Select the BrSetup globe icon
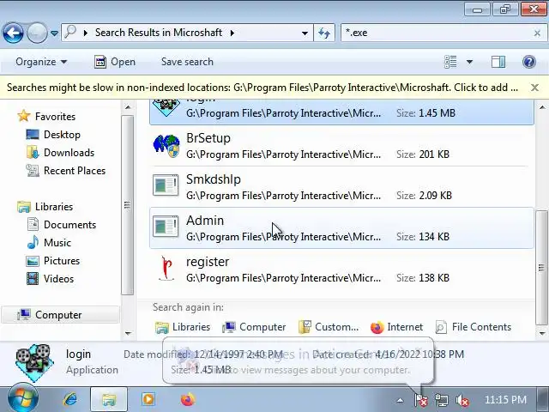Viewport: 549px width, 412px height. tap(166, 145)
